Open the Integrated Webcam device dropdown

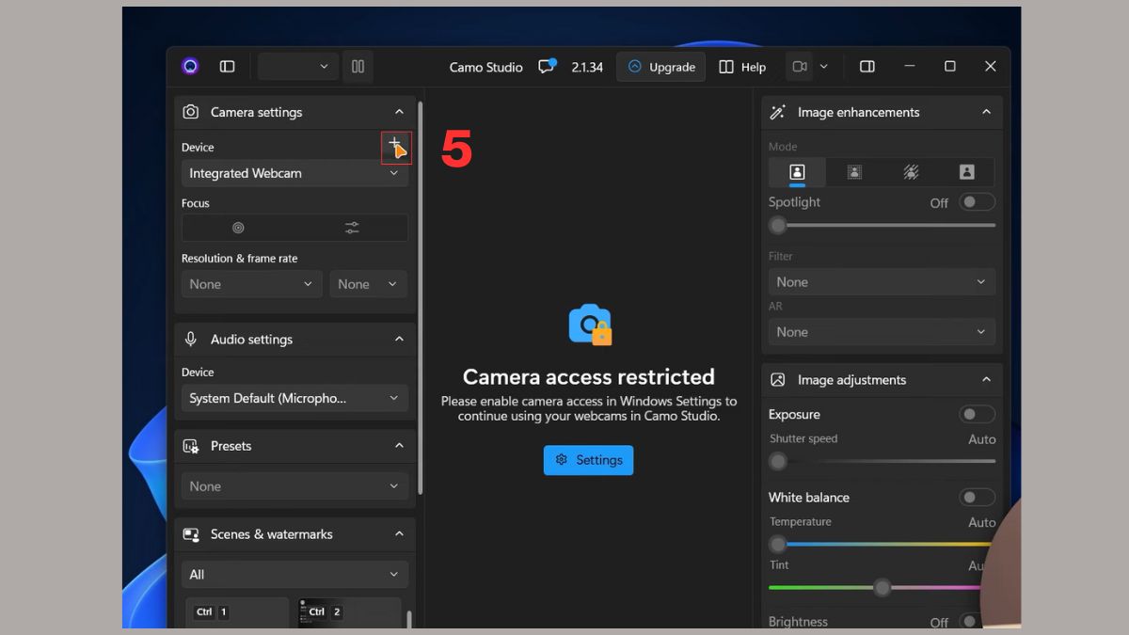pos(294,173)
